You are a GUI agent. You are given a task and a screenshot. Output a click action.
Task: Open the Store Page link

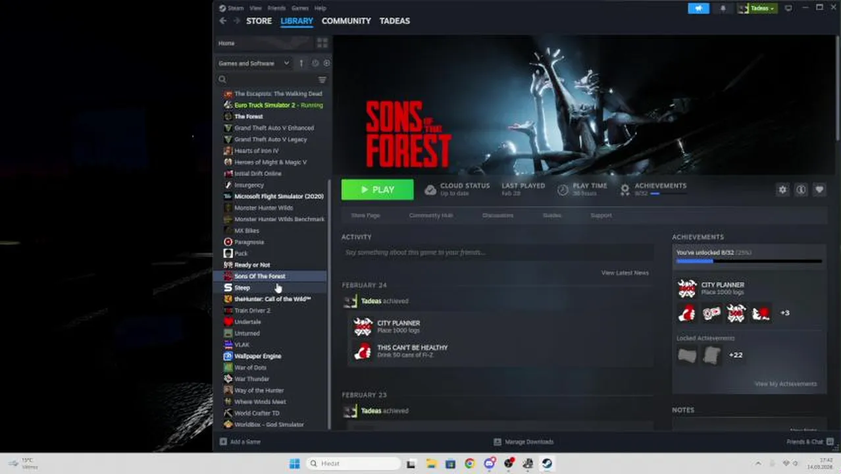(x=365, y=215)
